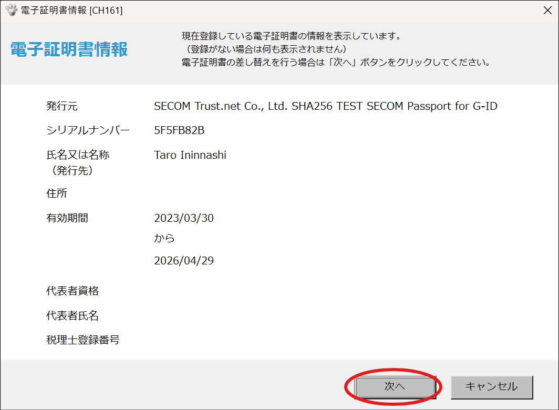This screenshot has width=559, height=410.
Task: Click the SECOM Trust.net issuer text
Action: pos(326,105)
